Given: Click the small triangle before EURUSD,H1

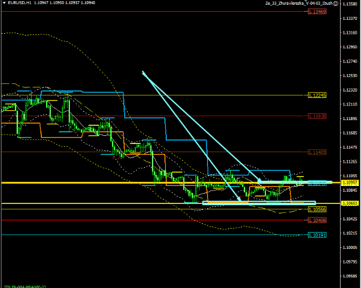Looking at the screenshot, I should (3, 3).
